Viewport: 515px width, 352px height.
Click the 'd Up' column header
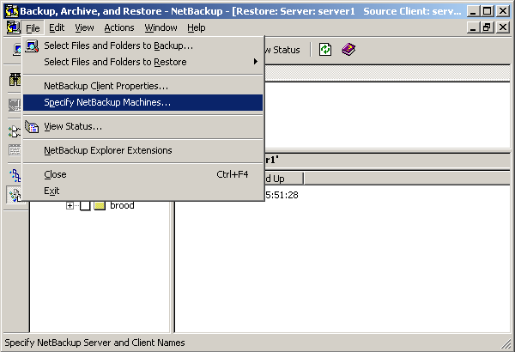coord(284,179)
